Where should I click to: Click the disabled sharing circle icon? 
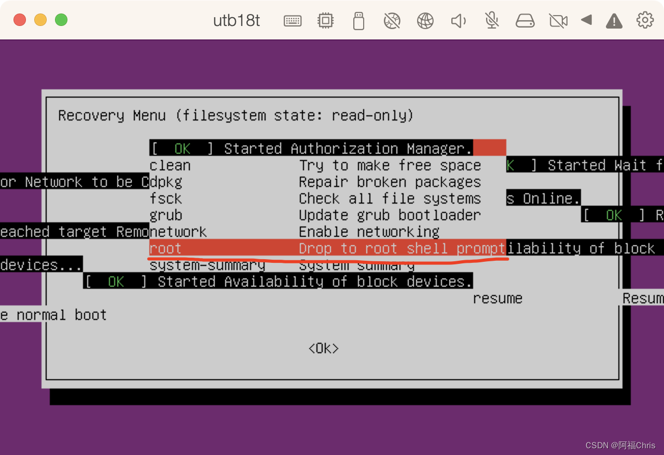click(392, 21)
